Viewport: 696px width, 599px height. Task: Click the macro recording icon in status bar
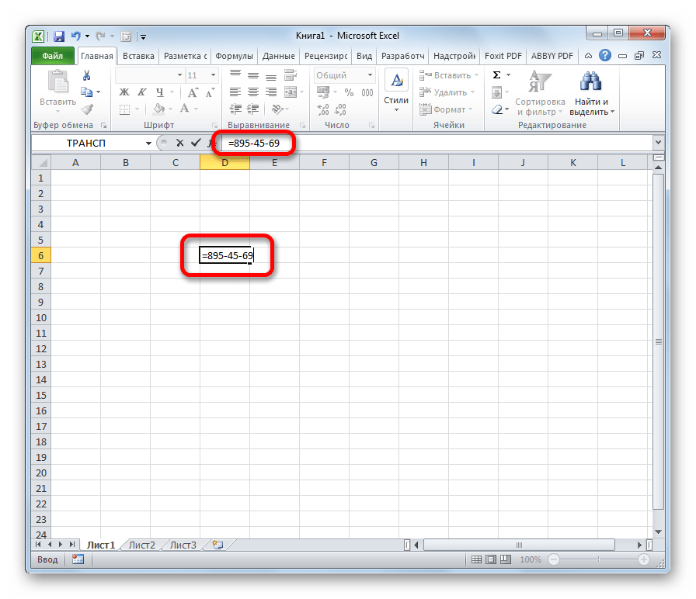78,559
